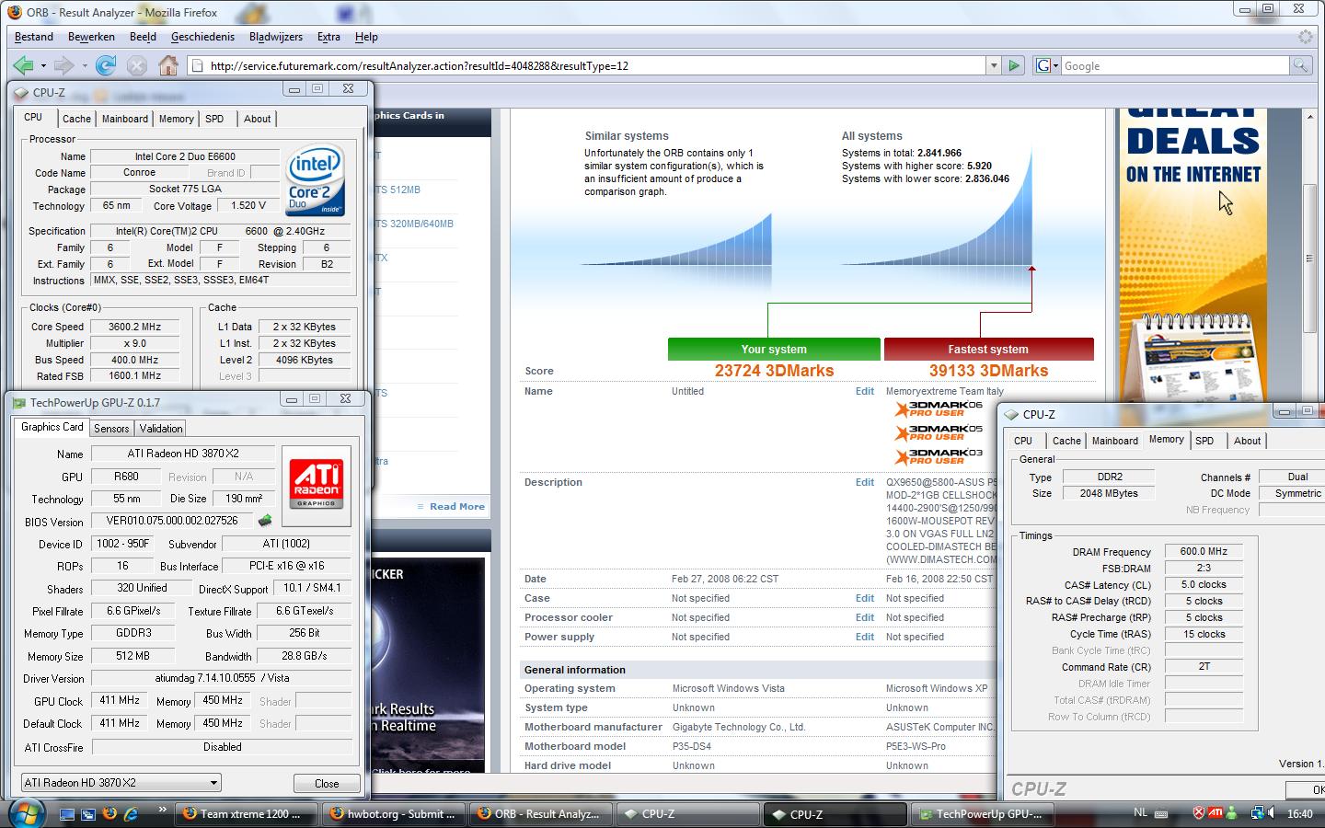Image resolution: width=1325 pixels, height=828 pixels.
Task: Click Edit link for Processor cooler
Action: 865,617
